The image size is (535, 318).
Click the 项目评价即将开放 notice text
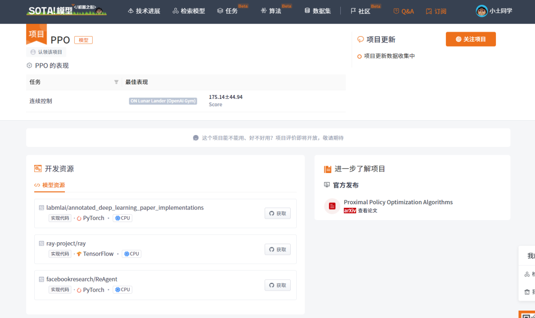(x=272, y=138)
